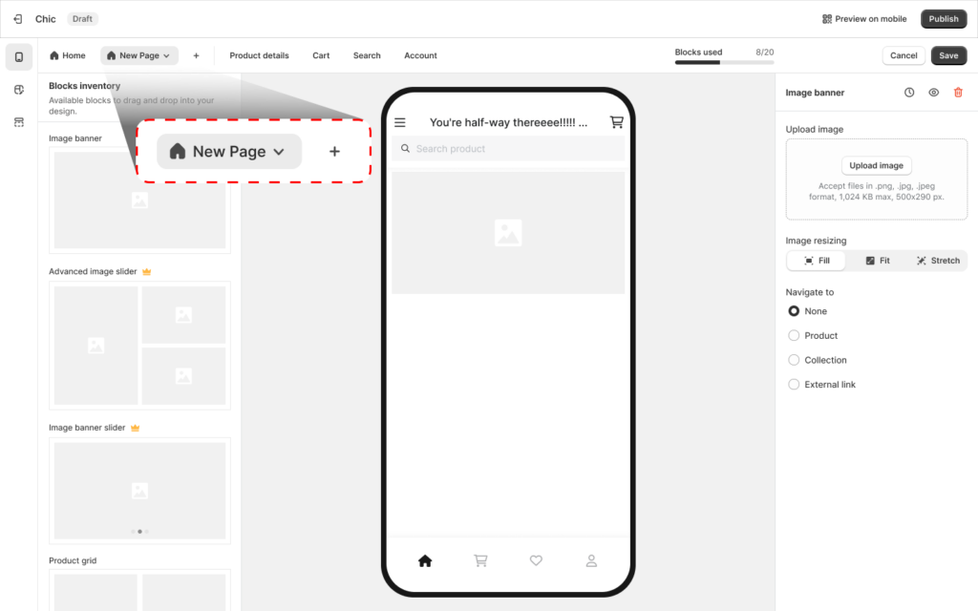Image resolution: width=978 pixels, height=611 pixels.
Task: Click Upload image in the right panel
Action: pos(876,164)
